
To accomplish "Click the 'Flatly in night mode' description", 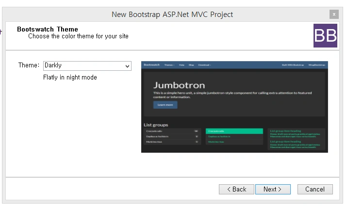I will (70, 78).
